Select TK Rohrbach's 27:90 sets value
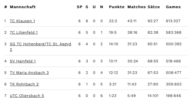The height and width of the screenshot is (104, 190). point(153,84)
